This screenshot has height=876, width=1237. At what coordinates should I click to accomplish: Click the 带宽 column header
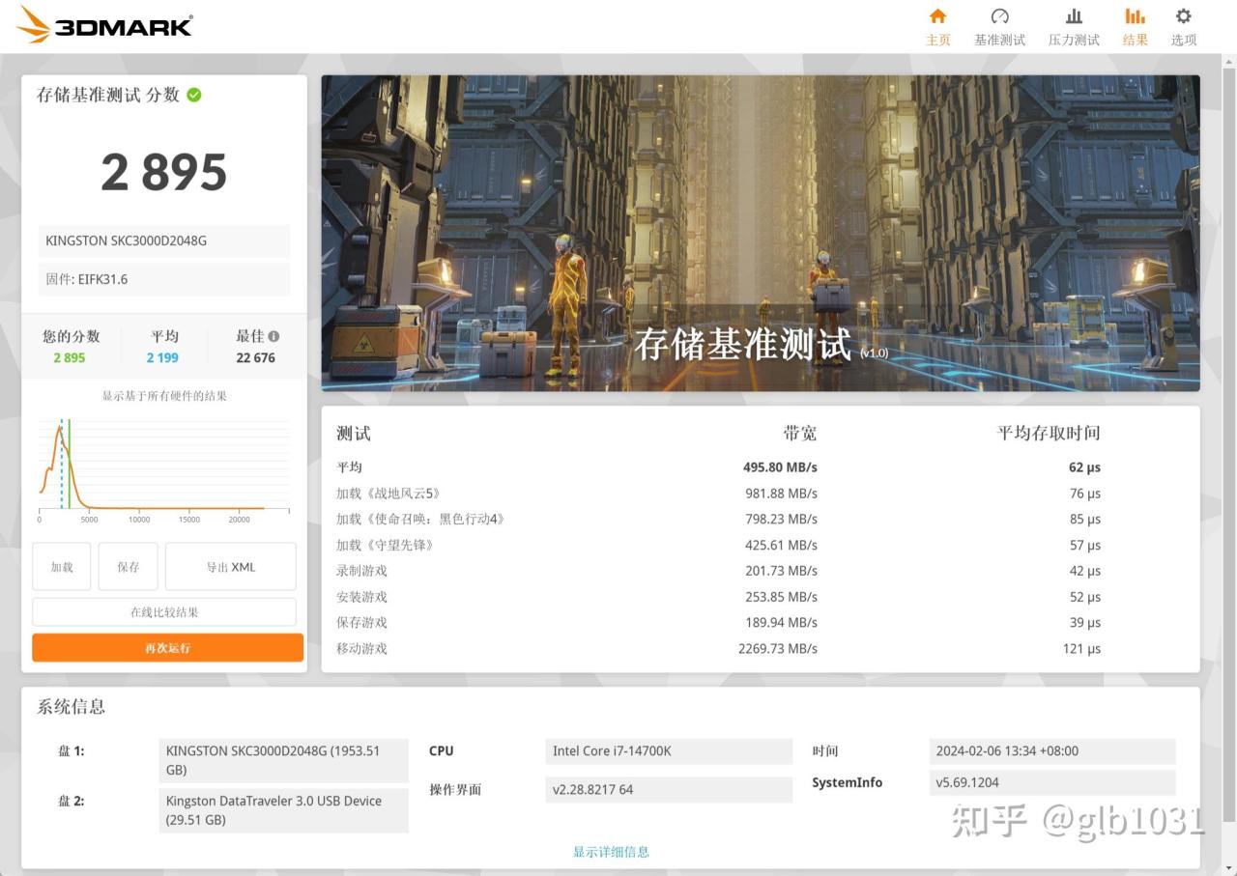pos(799,433)
